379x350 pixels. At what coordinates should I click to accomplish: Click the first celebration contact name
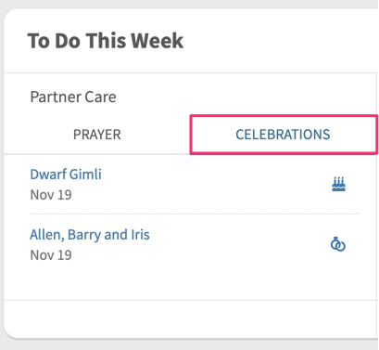[x=66, y=175]
